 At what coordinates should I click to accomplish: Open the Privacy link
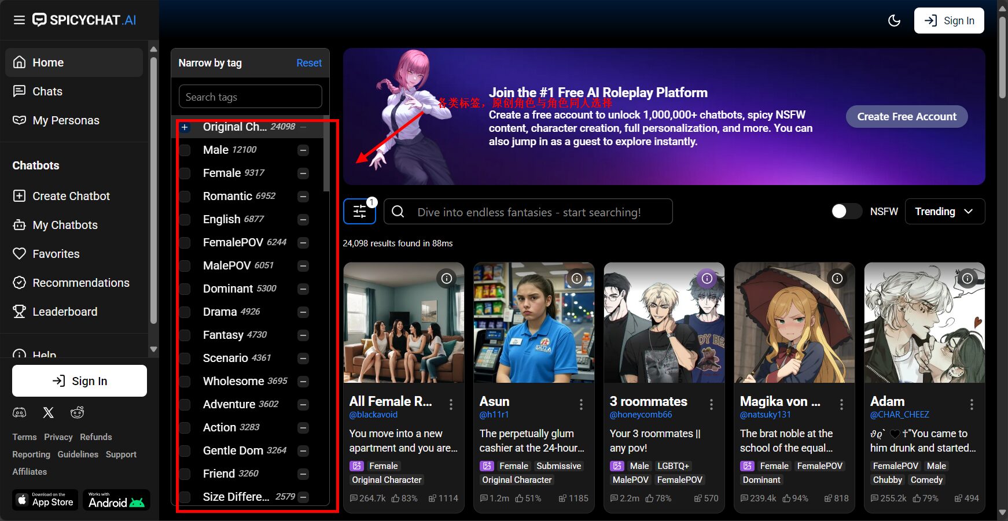[x=58, y=437]
